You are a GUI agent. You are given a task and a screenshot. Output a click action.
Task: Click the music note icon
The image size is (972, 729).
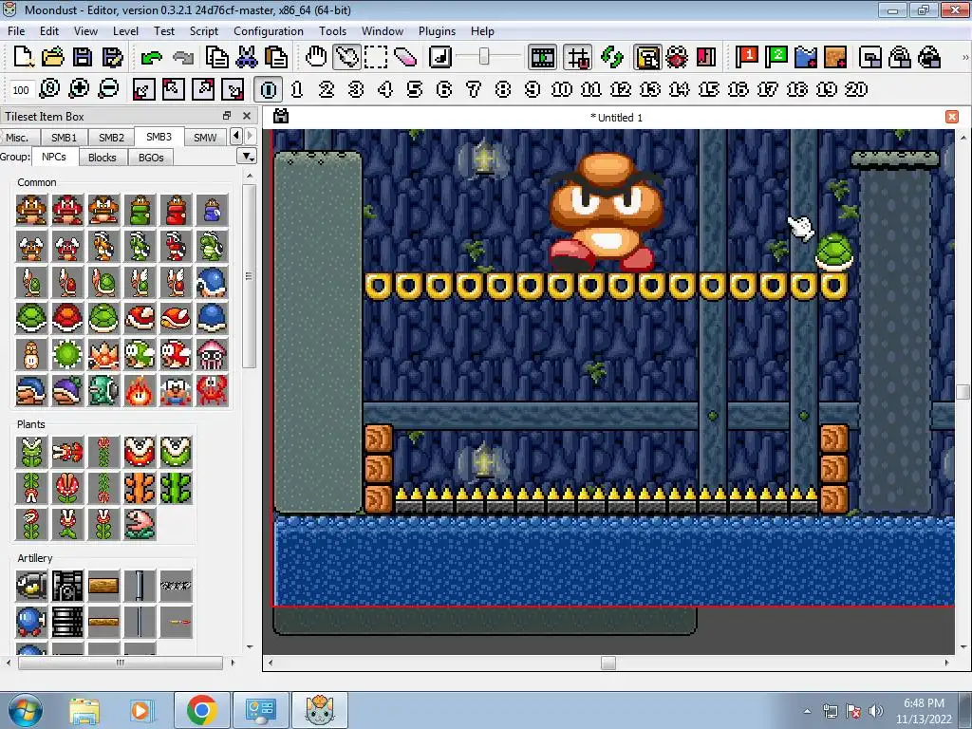[x=440, y=58]
